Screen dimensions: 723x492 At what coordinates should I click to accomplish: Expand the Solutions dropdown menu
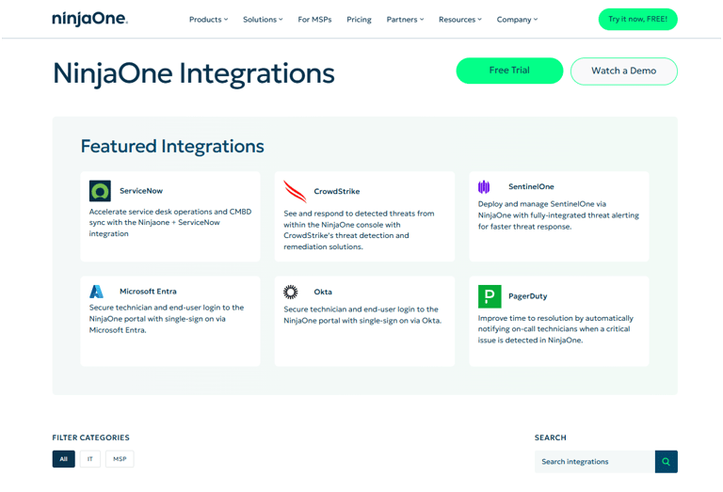point(263,20)
